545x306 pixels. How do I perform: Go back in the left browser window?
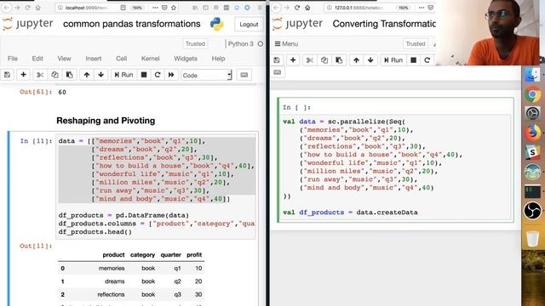(x=7, y=8)
